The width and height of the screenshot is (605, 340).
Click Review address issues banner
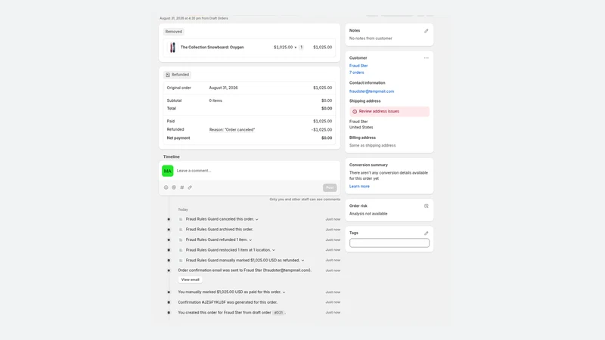pos(389,111)
